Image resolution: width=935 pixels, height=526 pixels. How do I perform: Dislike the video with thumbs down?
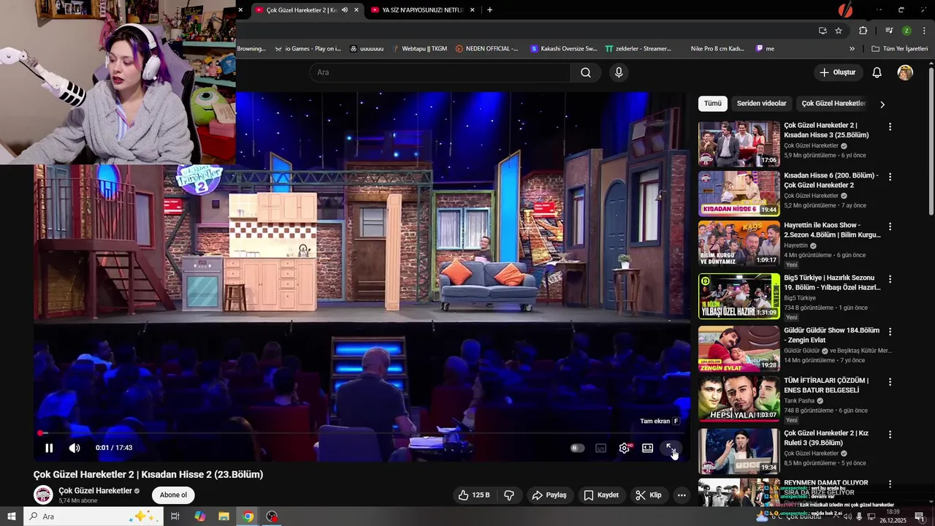[509, 495]
